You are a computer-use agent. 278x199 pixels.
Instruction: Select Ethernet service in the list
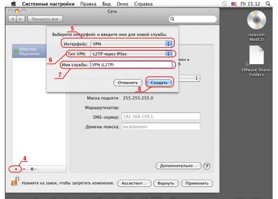[x=29, y=51]
